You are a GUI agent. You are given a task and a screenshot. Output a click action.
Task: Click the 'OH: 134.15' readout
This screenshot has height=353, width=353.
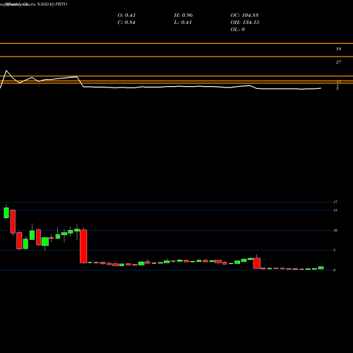[x=245, y=23]
